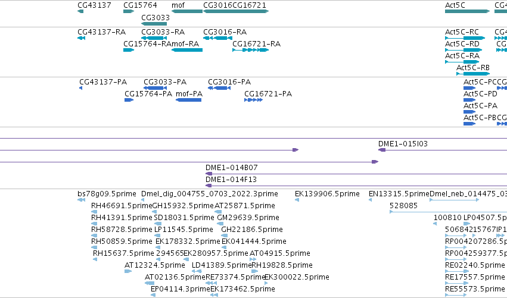507x298 pixels.
Task: Click the AT25871.5prime EST label
Action: [x=245, y=206]
